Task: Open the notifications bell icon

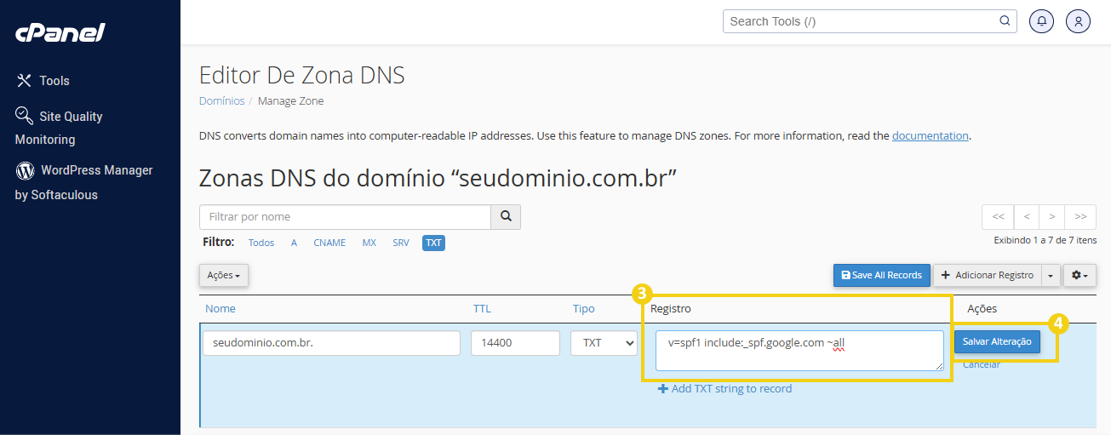Action: click(1041, 21)
